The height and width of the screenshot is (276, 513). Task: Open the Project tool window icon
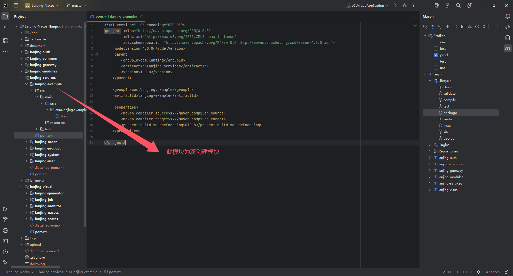click(x=5, y=16)
